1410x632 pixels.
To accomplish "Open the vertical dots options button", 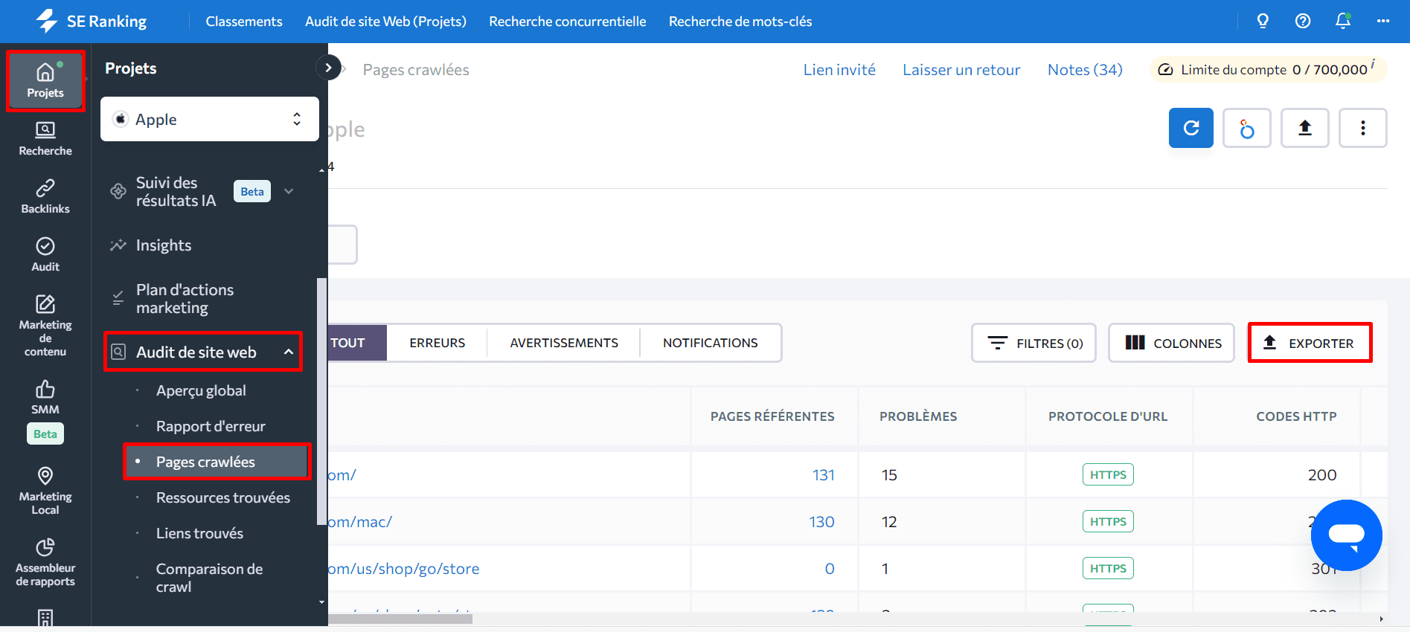I will coord(1363,128).
